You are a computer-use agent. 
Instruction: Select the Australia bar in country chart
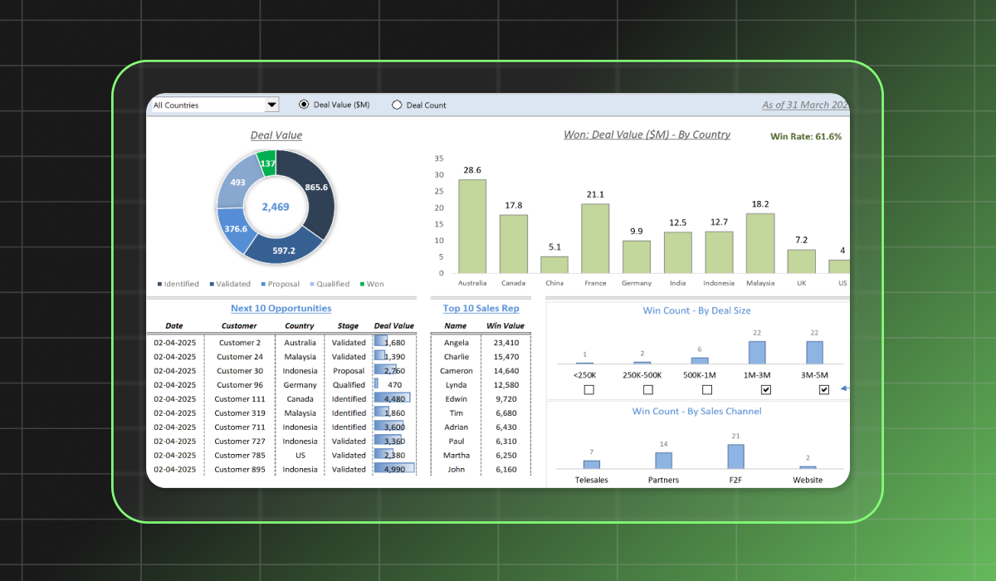click(472, 226)
